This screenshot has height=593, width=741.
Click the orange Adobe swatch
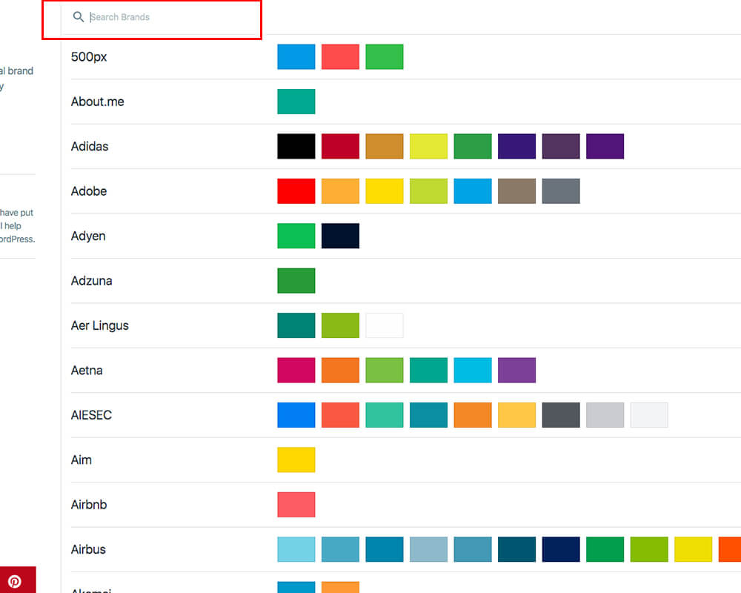[x=340, y=191]
